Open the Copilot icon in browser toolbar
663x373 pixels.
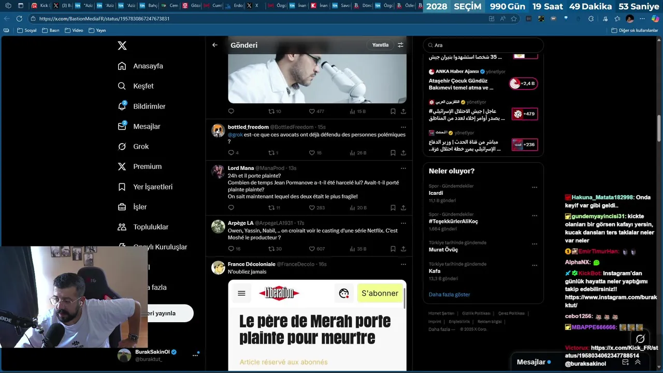point(655,19)
